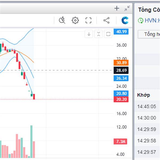The width and height of the screenshot is (160, 160).
Task: Shrink panel using the inward arrows icon
Action: click(127, 8)
